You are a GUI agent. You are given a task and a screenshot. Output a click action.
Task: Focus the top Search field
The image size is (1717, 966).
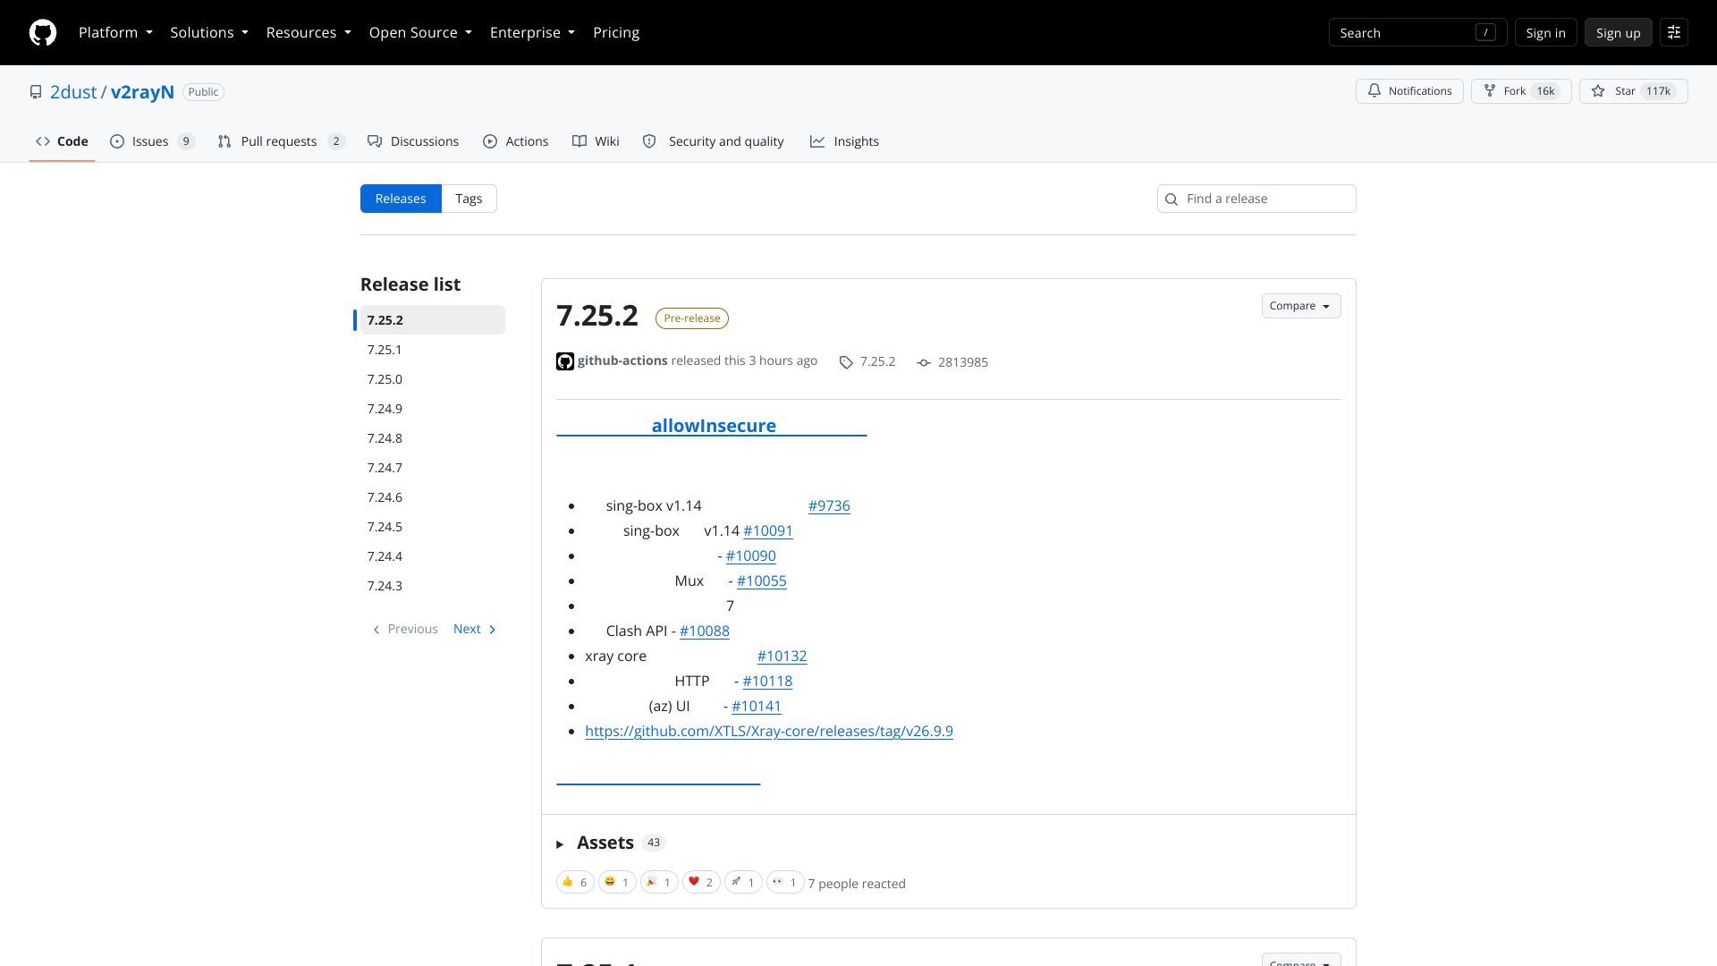click(1418, 32)
